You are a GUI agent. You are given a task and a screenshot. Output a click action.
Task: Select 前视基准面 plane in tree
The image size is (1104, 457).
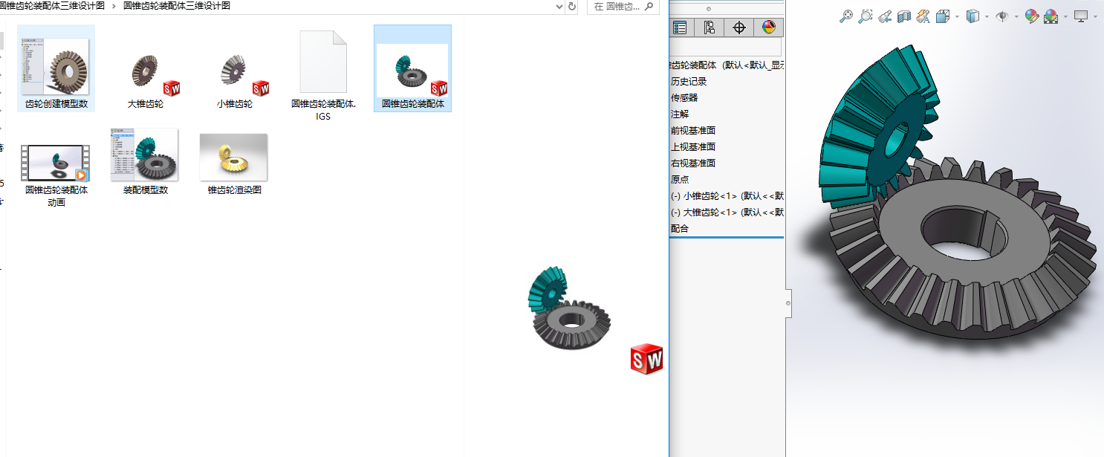tap(693, 131)
